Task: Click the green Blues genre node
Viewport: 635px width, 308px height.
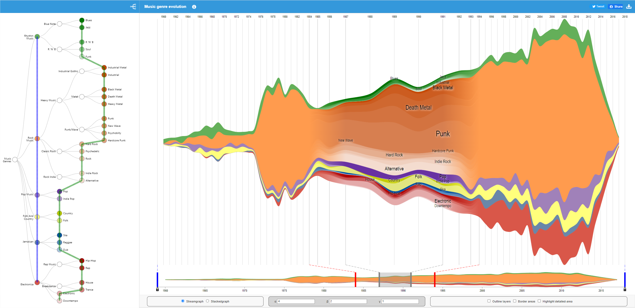Action: tap(82, 20)
